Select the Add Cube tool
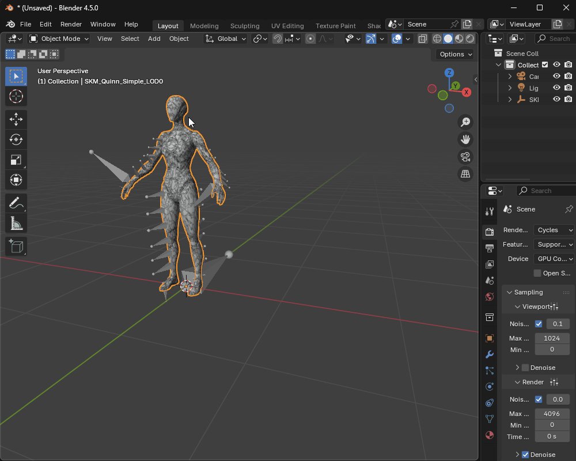 [16, 246]
